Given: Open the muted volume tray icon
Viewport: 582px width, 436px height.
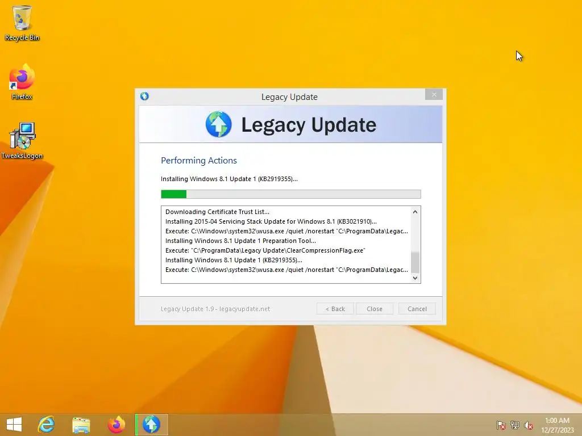Looking at the screenshot, I should (528, 425).
